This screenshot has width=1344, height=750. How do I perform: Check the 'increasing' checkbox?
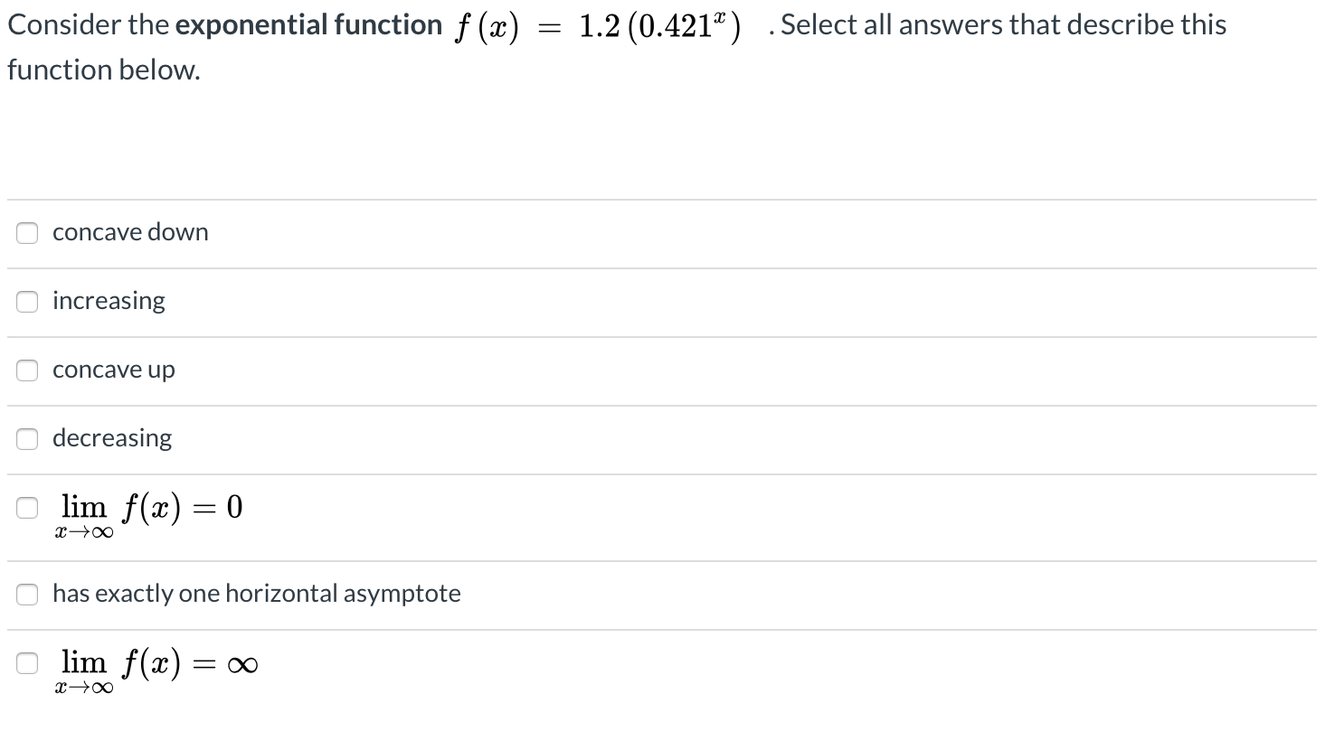click(27, 302)
